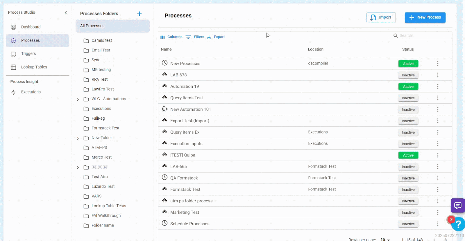
Task: Go to Dashboard in sidebar
Action: [x=31, y=27]
